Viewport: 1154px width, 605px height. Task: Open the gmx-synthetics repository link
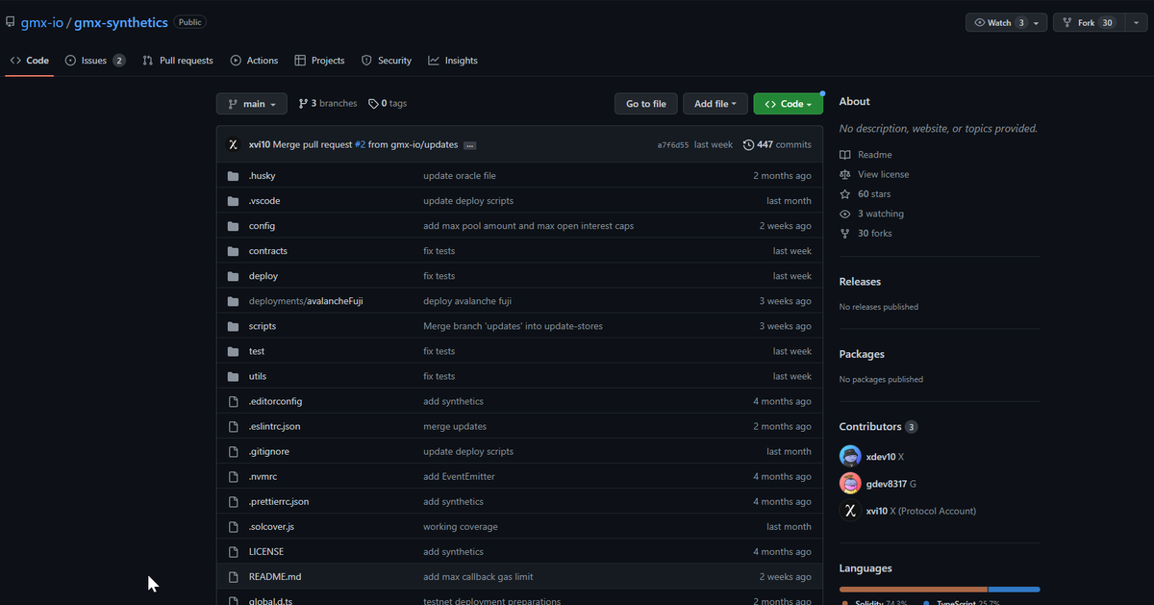click(120, 22)
